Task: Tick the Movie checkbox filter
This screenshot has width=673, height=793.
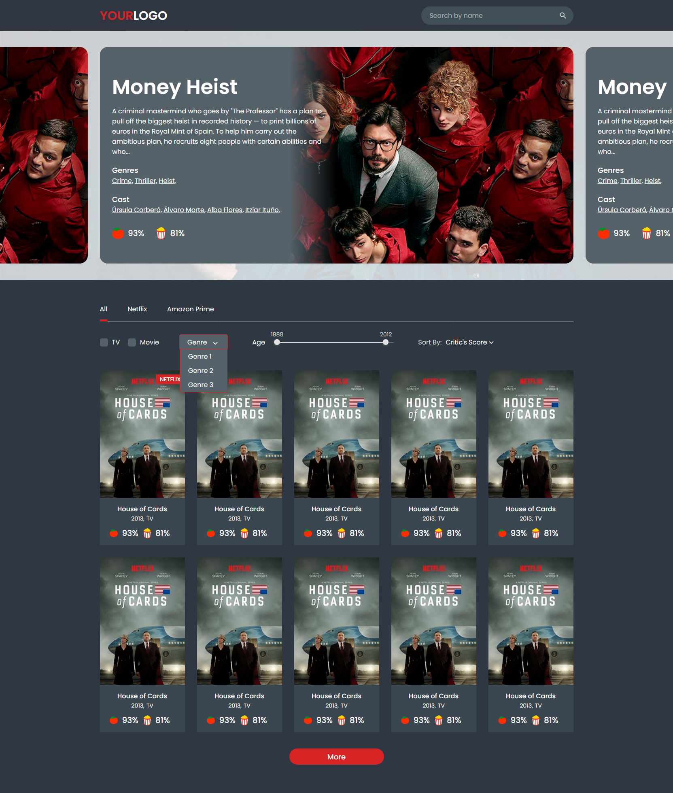Action: (132, 342)
